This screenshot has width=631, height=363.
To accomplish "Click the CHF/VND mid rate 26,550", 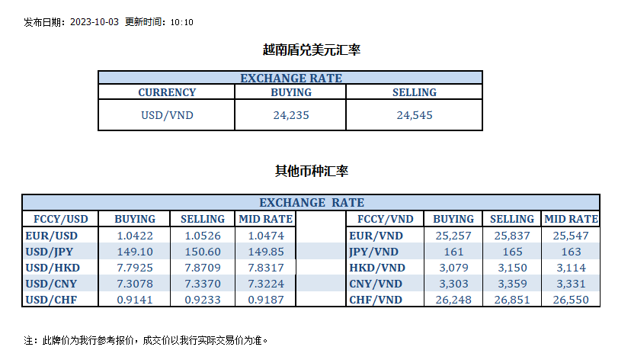I will pyautogui.click(x=571, y=300).
